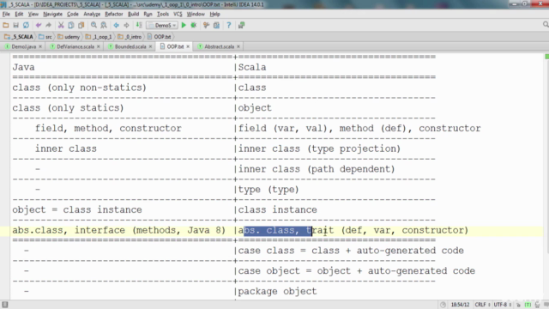
Task: Click the Replace icon in toolbar
Action: tap(104, 25)
